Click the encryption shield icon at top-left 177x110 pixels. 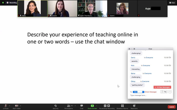pyautogui.click(x=3, y=3)
